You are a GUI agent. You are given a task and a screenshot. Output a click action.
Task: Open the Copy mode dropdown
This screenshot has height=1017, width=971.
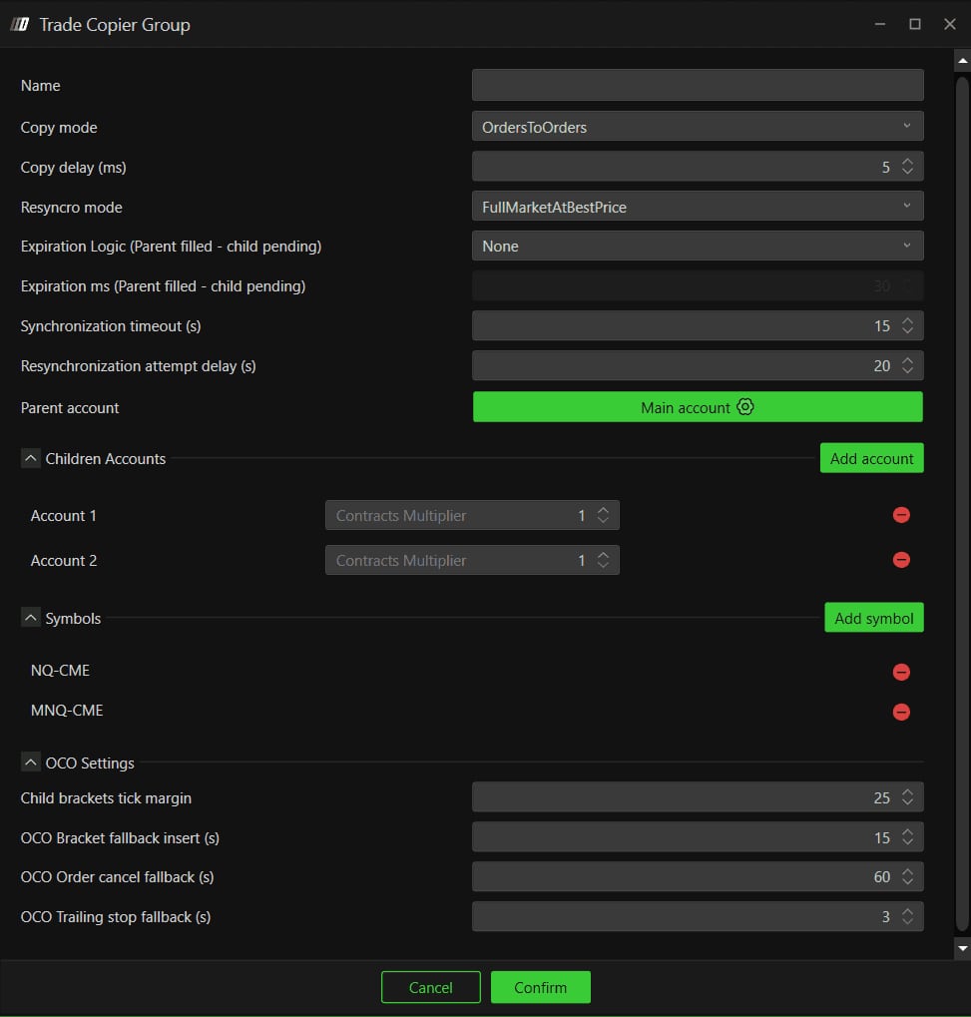tap(698, 127)
